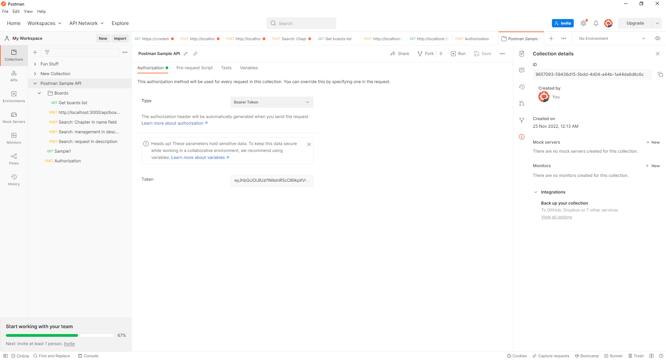The width and height of the screenshot is (666, 360).
Task: Open the Collections sidebar panel
Action: pos(14,55)
